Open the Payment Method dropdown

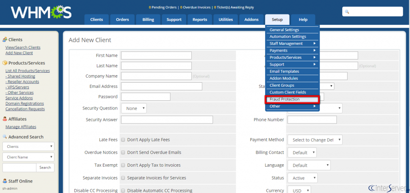[x=315, y=140]
